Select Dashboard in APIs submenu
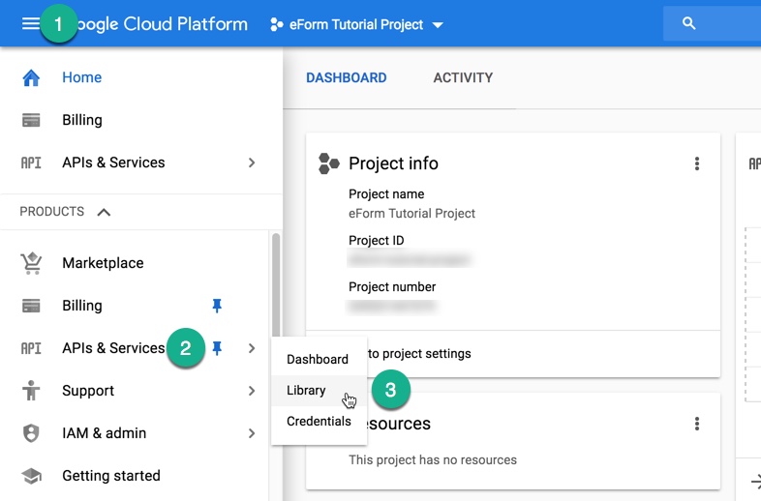This screenshot has height=501, width=761. pyautogui.click(x=319, y=360)
